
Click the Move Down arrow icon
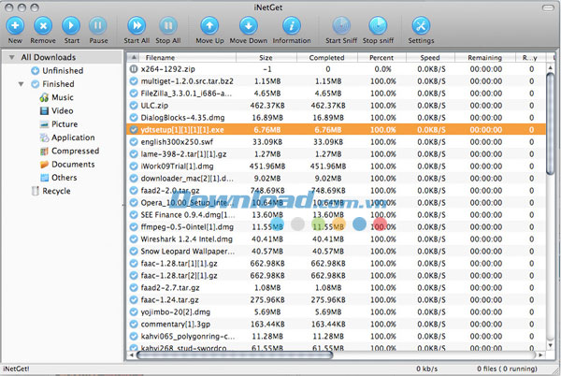(x=249, y=26)
